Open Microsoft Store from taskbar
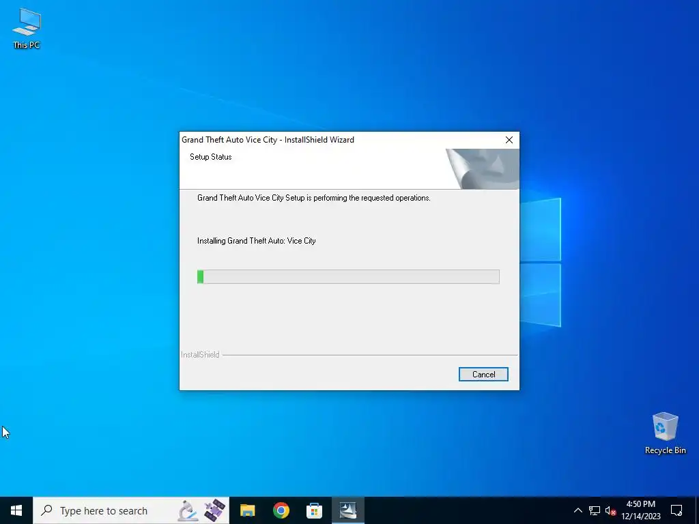Image resolution: width=699 pixels, height=524 pixels. coord(314,510)
